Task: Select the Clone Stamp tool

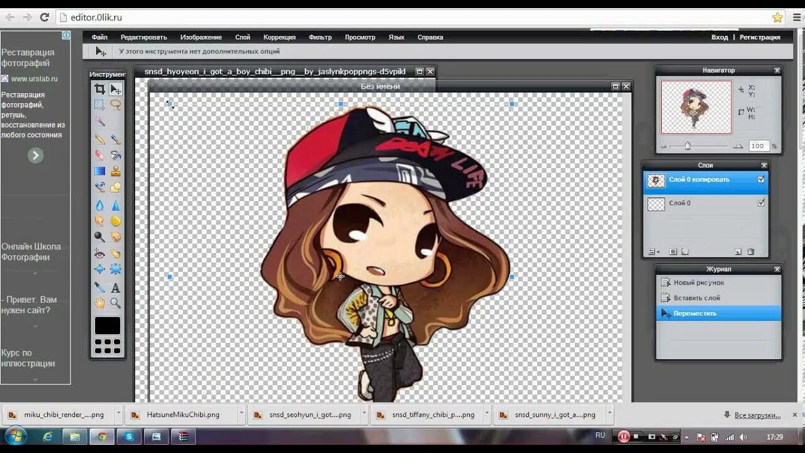Action: [116, 171]
